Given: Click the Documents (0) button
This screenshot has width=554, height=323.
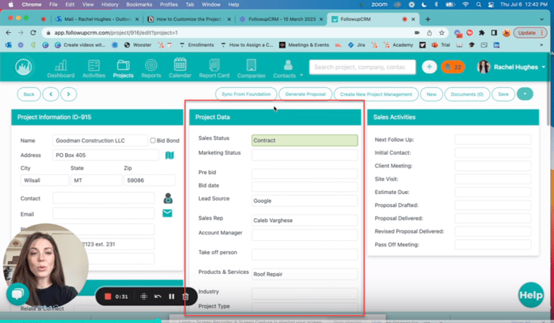Looking at the screenshot, I should [x=467, y=94].
